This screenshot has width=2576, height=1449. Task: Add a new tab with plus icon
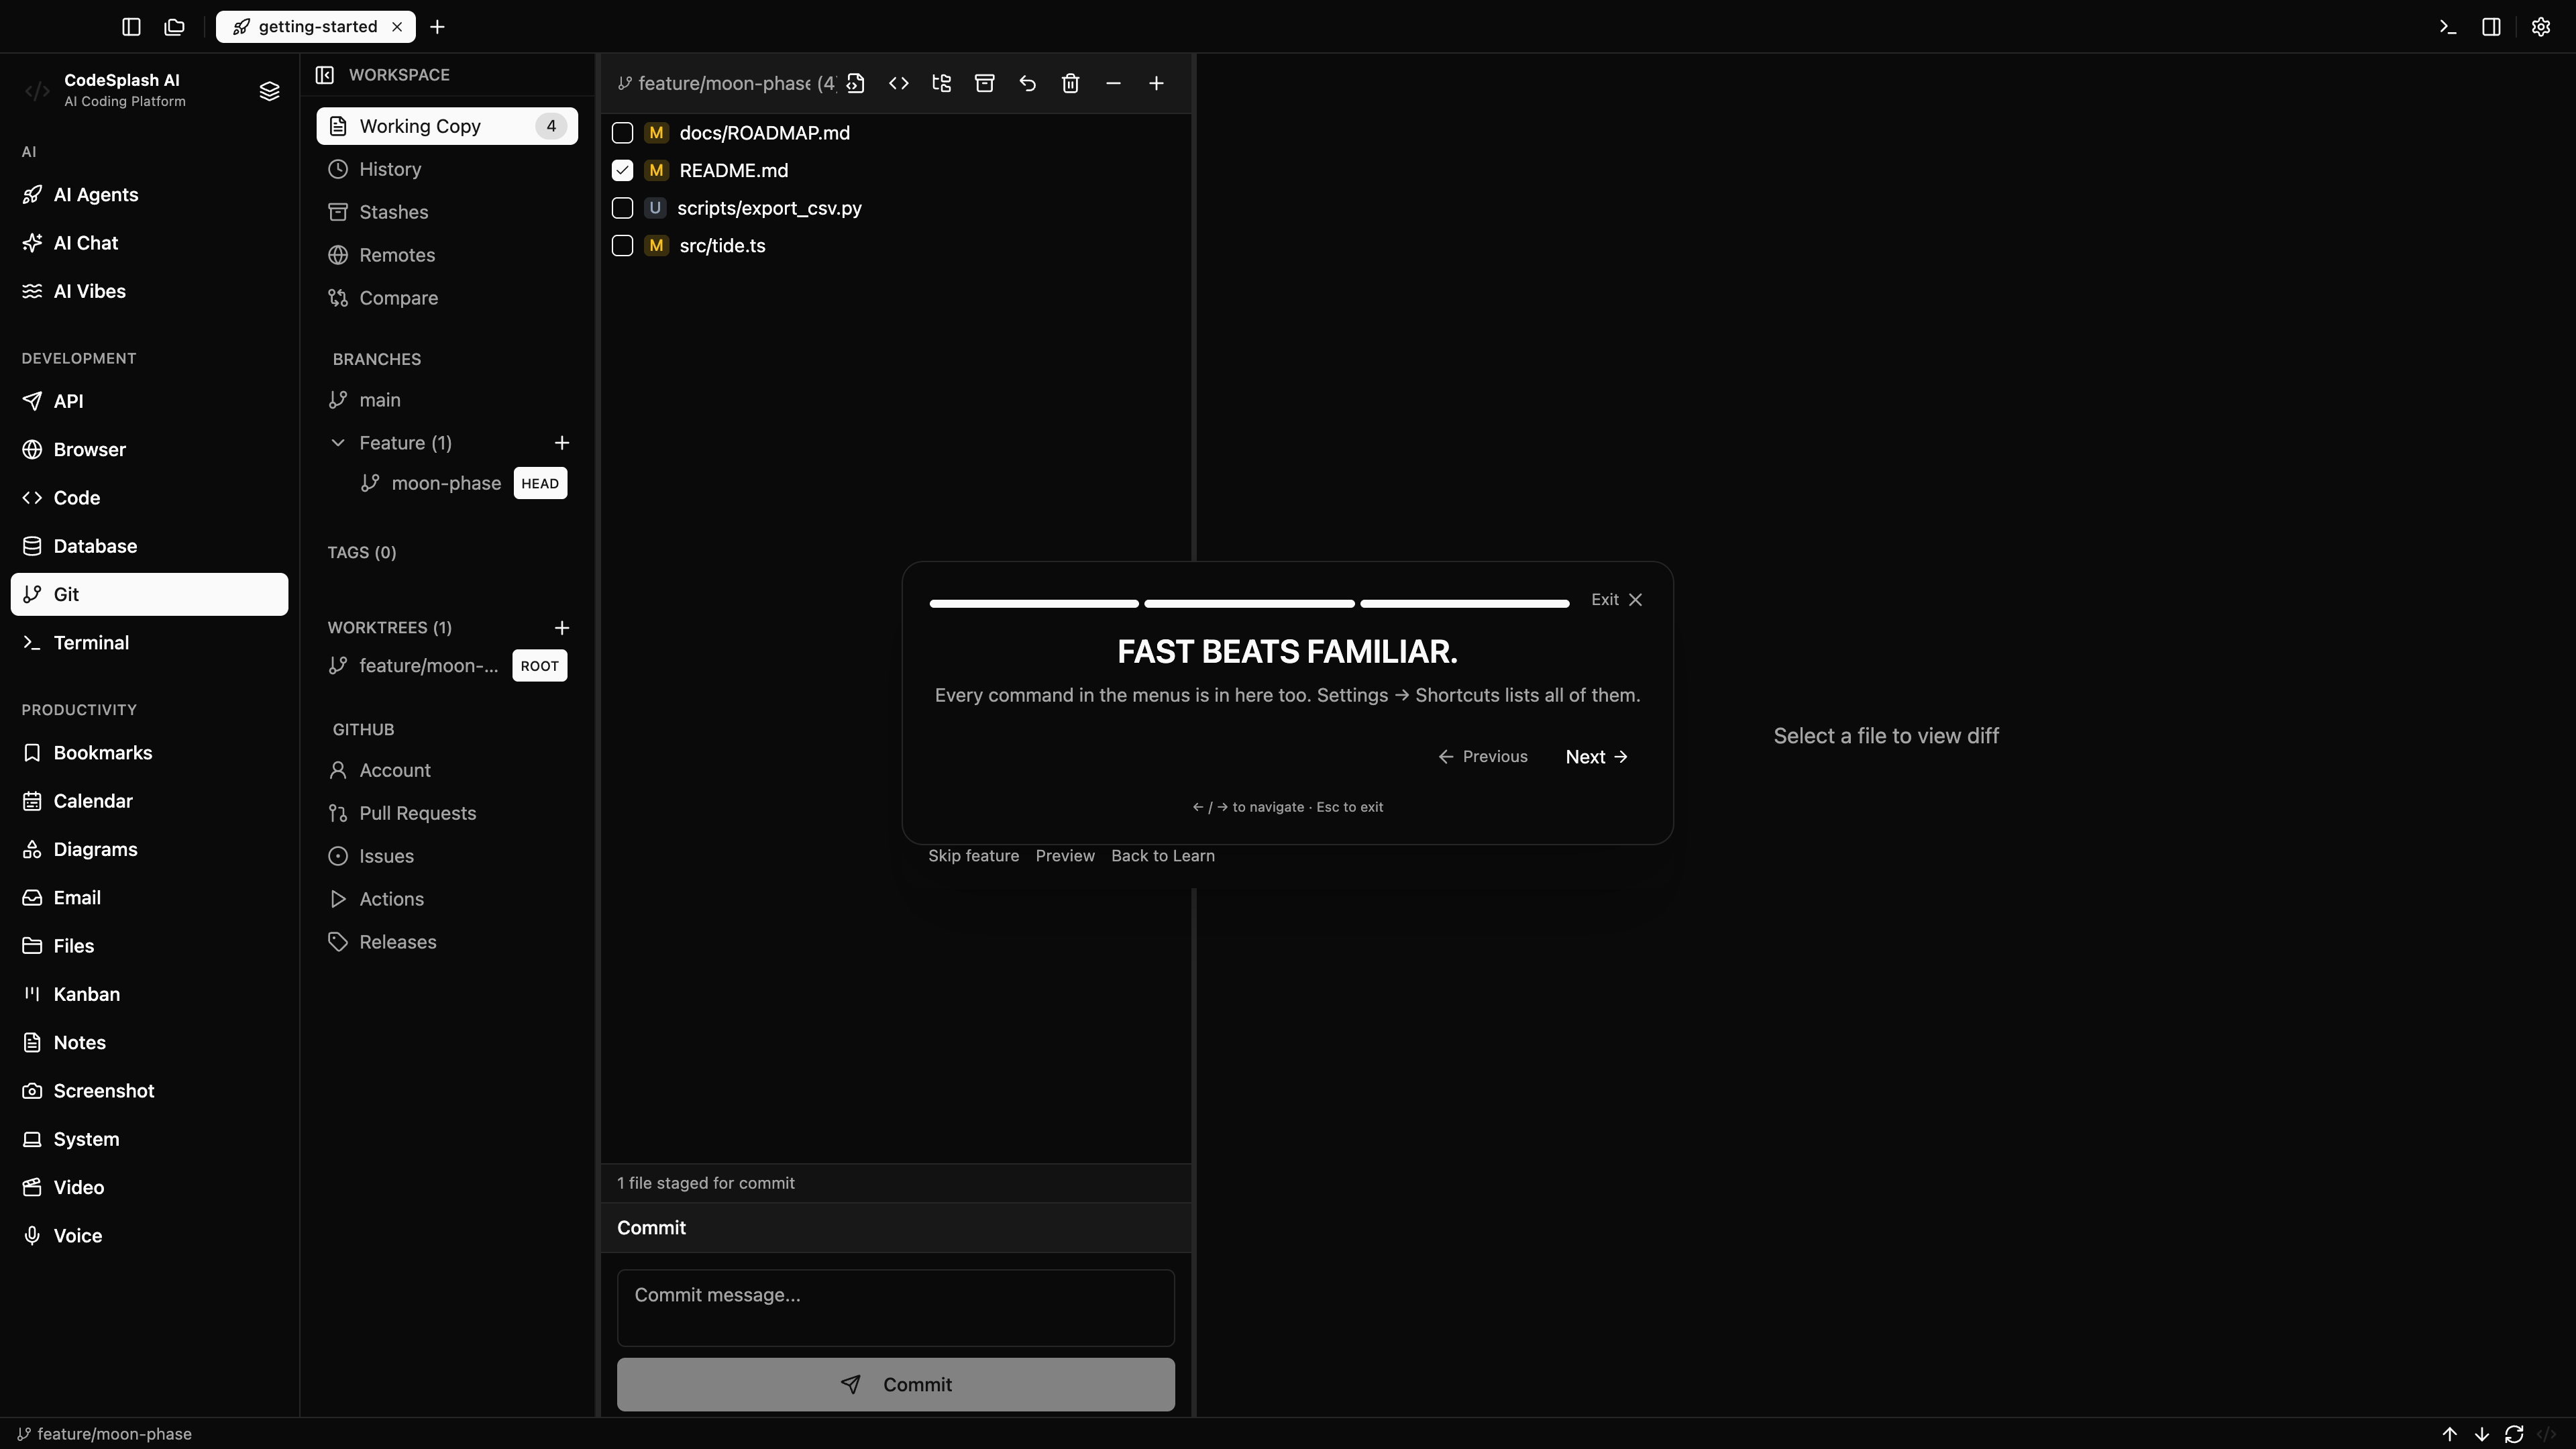(437, 27)
